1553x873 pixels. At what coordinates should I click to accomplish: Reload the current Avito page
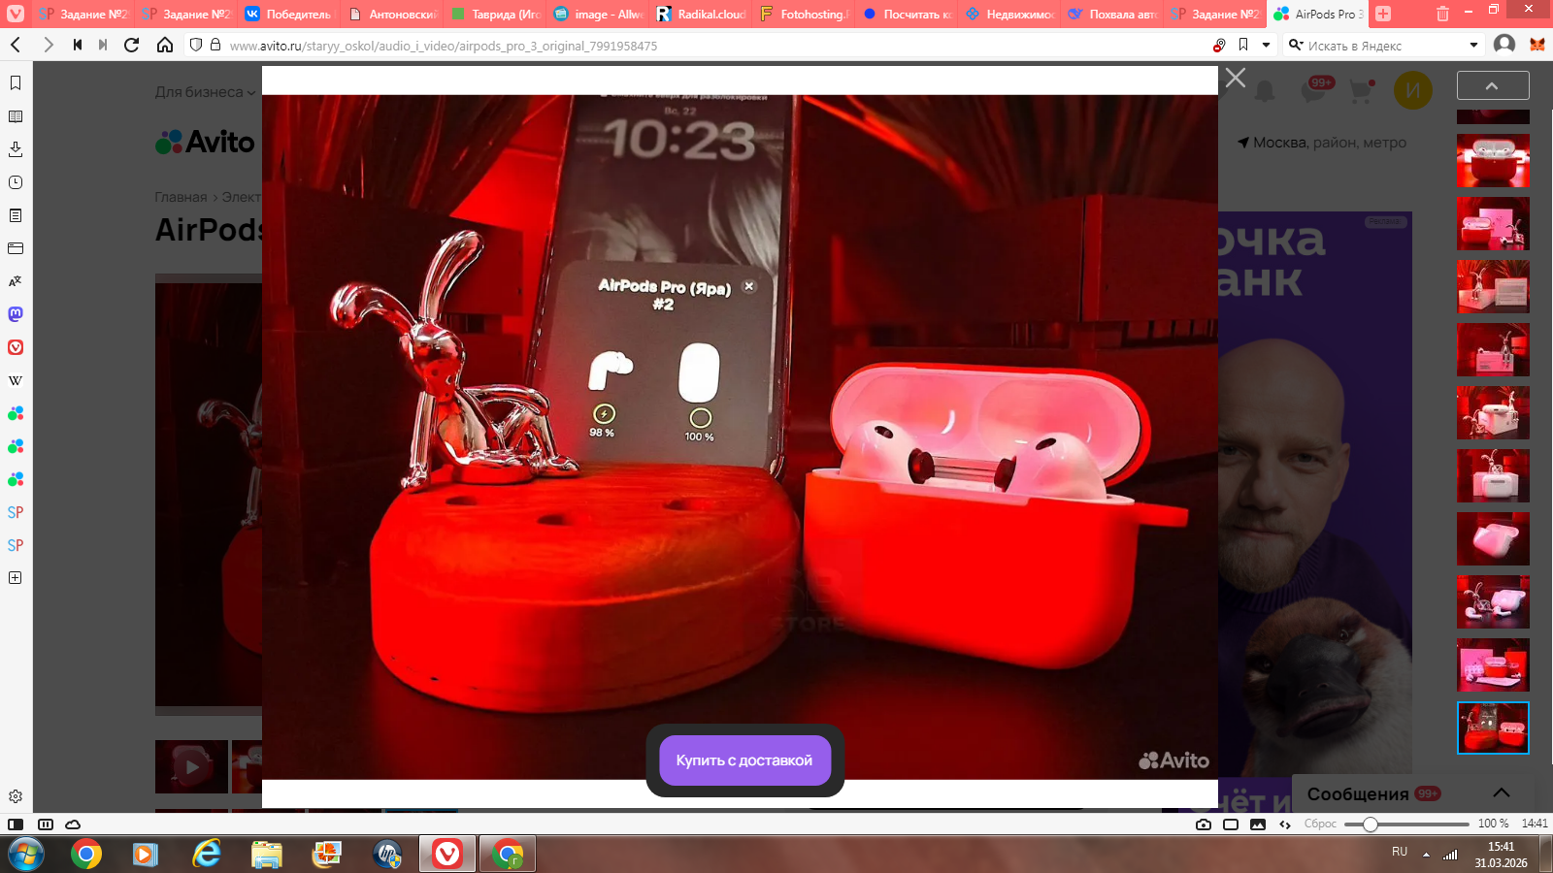tap(132, 45)
